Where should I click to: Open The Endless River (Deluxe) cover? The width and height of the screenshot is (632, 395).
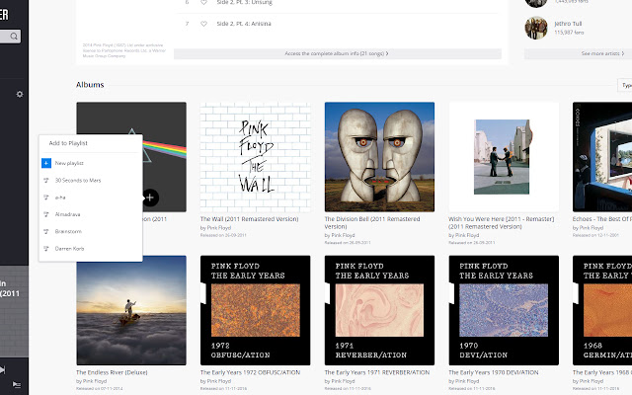(x=131, y=310)
